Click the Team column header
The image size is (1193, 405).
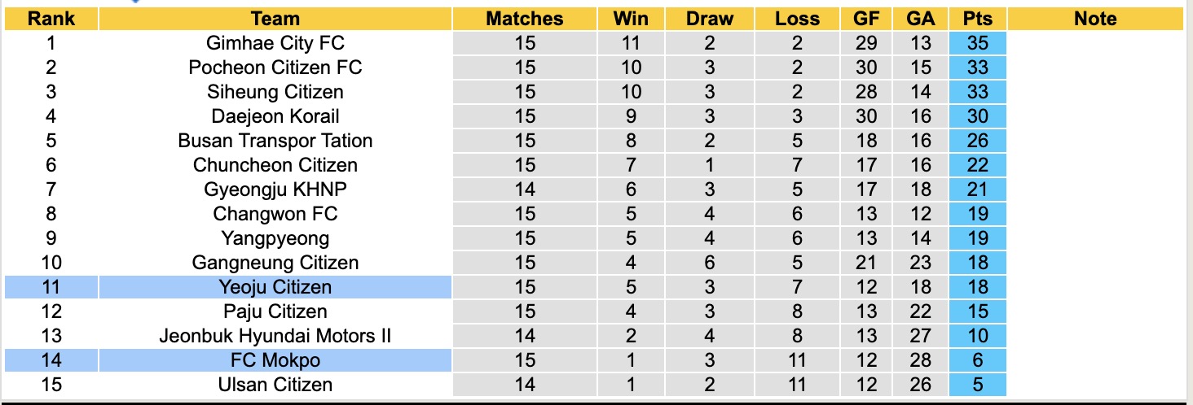275,19
